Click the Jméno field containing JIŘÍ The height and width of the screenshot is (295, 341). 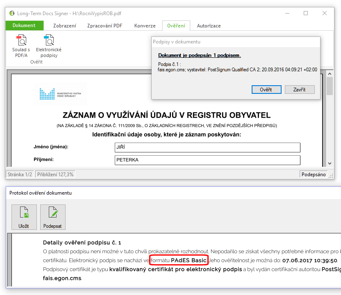click(207, 147)
